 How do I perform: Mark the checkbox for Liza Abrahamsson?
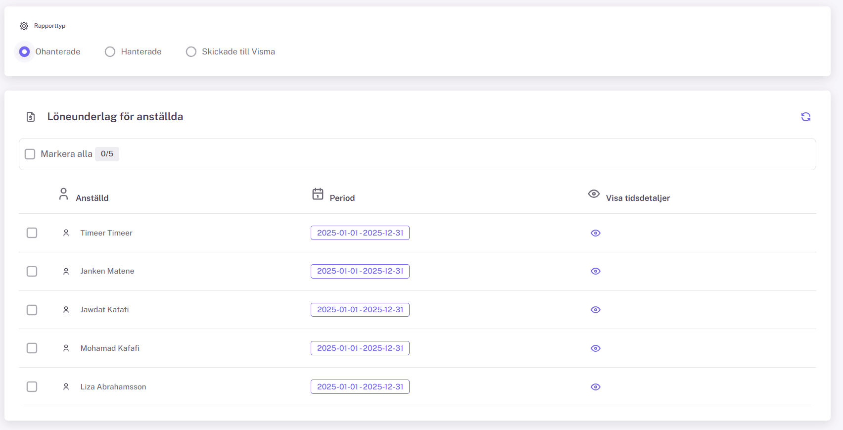32,386
